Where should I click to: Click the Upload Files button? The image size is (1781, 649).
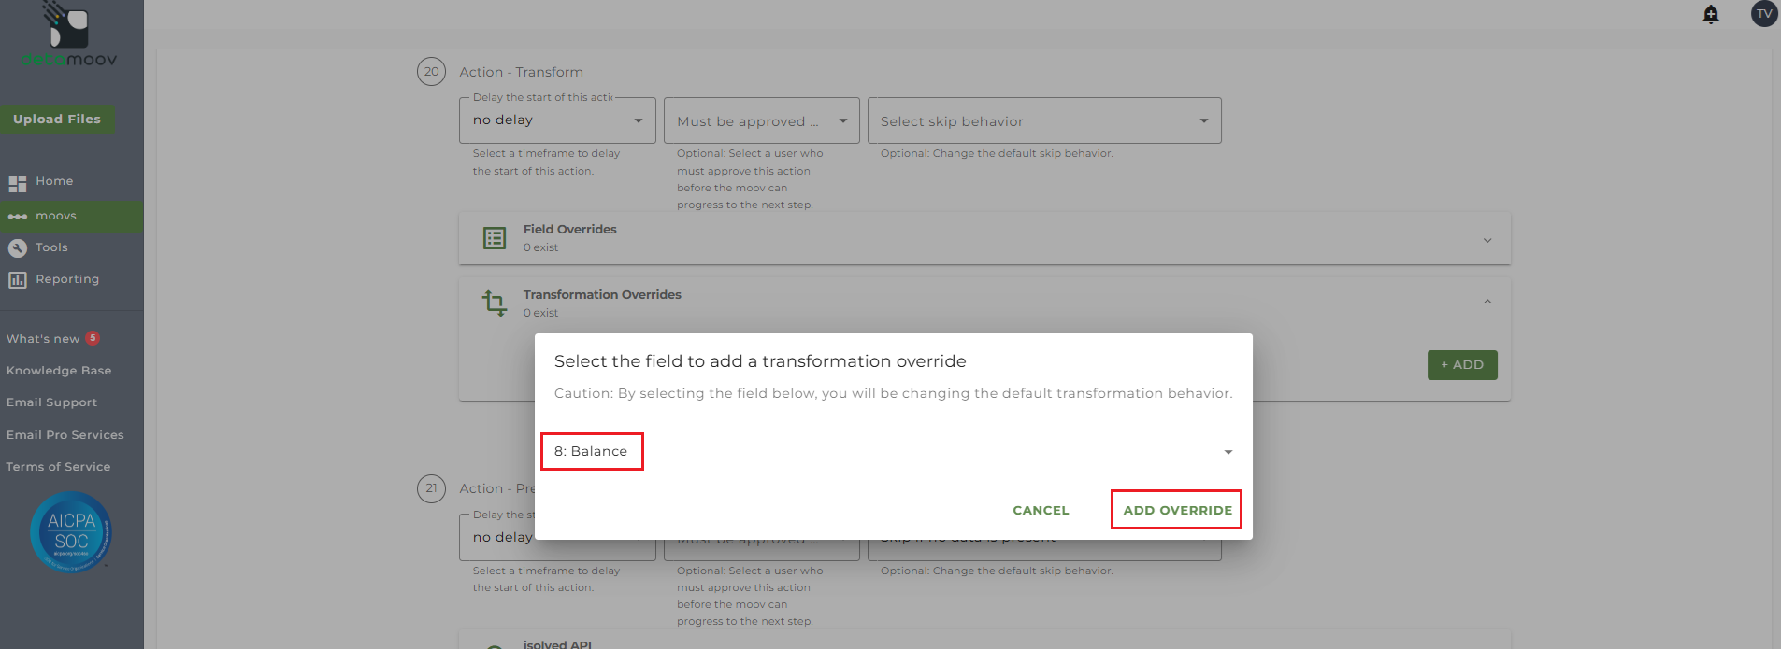click(57, 120)
